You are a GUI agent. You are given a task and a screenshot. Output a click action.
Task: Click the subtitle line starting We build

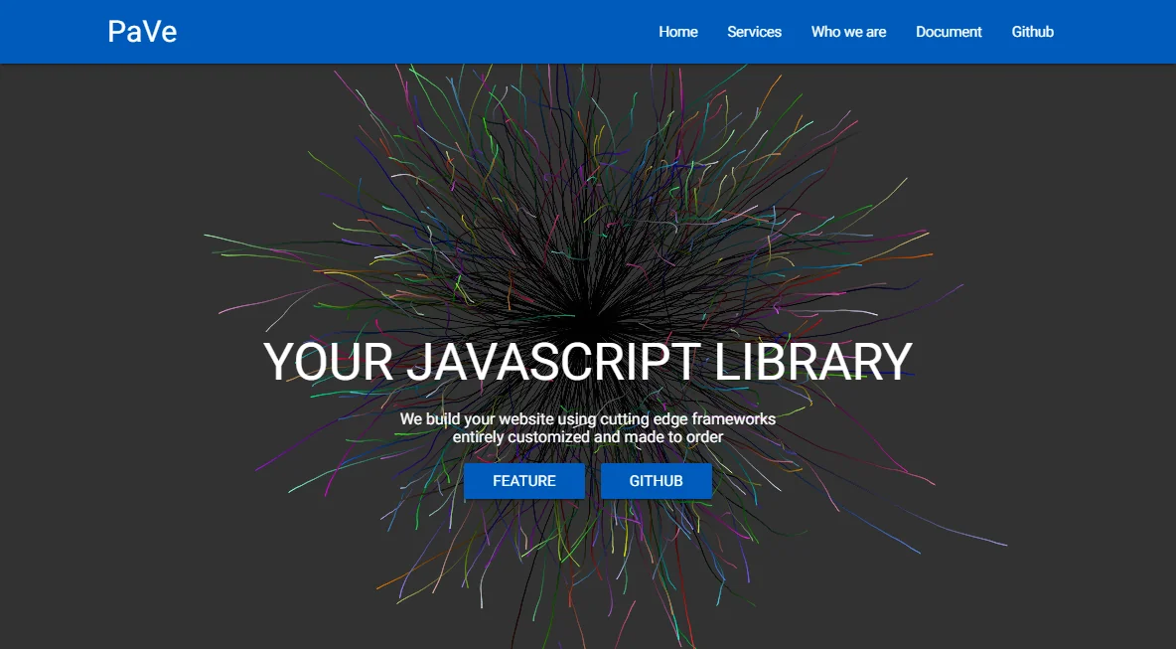coord(588,418)
